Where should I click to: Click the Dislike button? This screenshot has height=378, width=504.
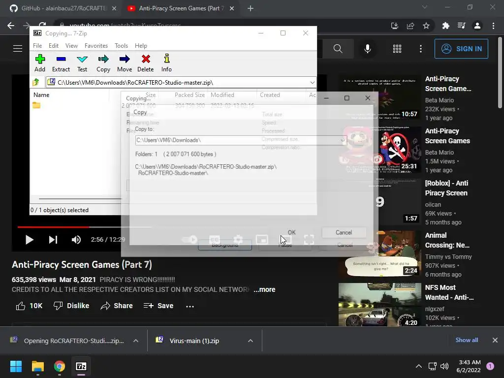tap(71, 306)
